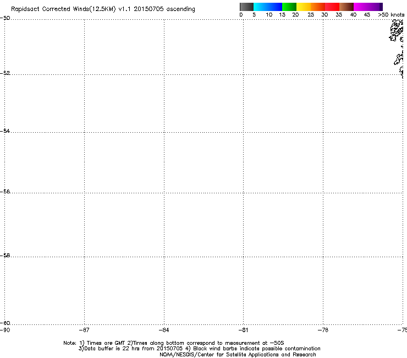Click the '10' label under color bar

click(x=269, y=15)
